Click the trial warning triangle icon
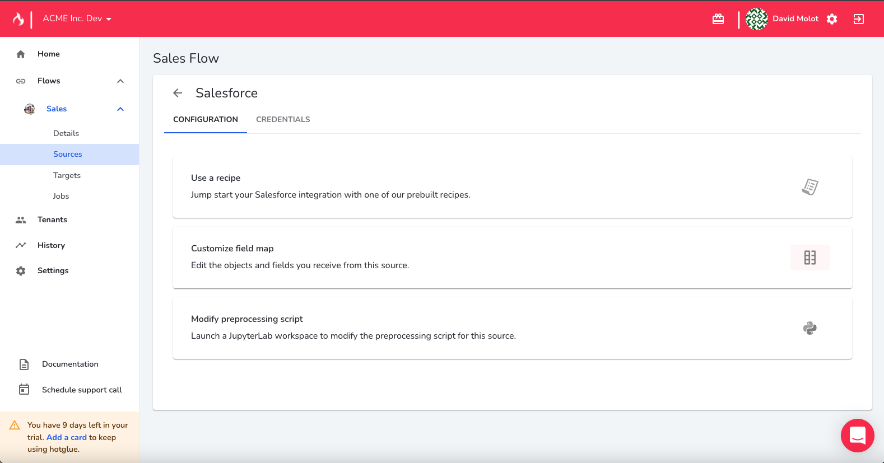The width and height of the screenshot is (884, 463). [15, 425]
